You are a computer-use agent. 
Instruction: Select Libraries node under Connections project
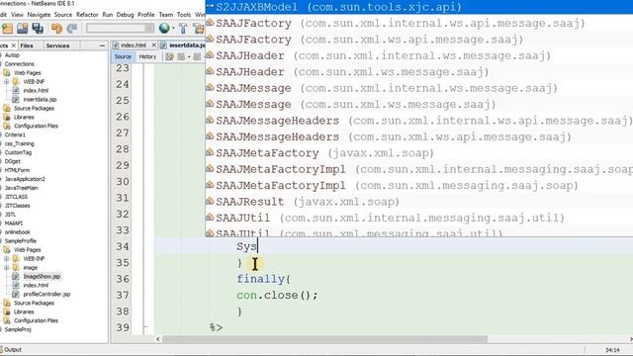click(x=24, y=117)
